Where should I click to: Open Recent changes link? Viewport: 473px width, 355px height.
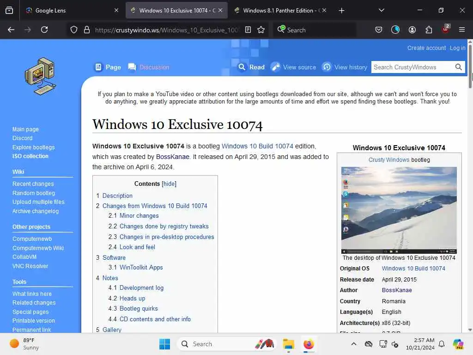[x=33, y=184]
